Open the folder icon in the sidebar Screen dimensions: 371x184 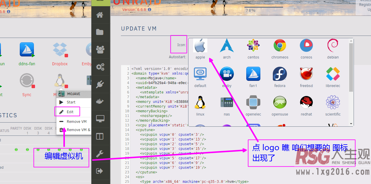[100, 32]
